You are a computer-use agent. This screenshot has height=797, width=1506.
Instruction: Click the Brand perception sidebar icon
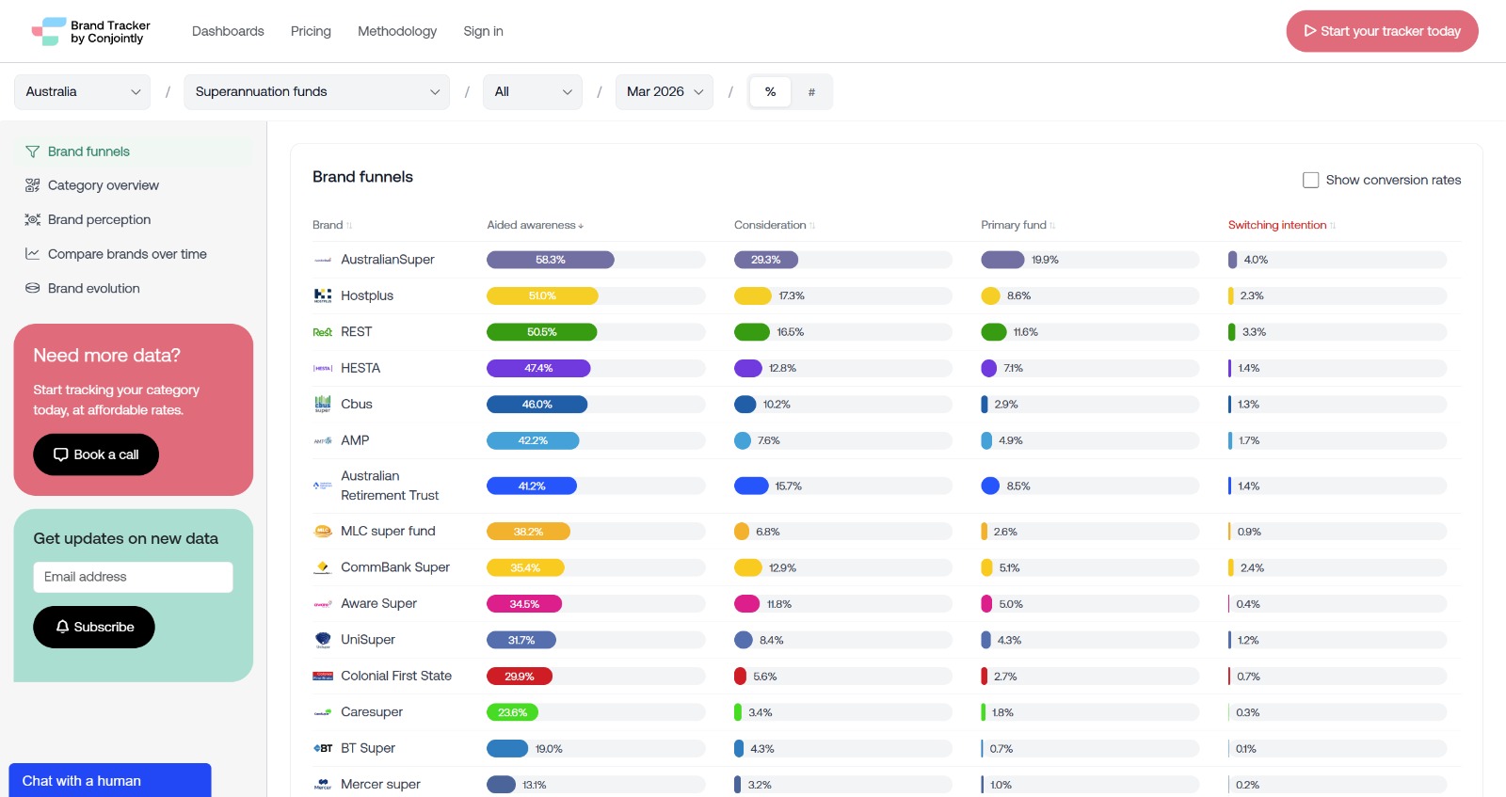click(x=32, y=219)
